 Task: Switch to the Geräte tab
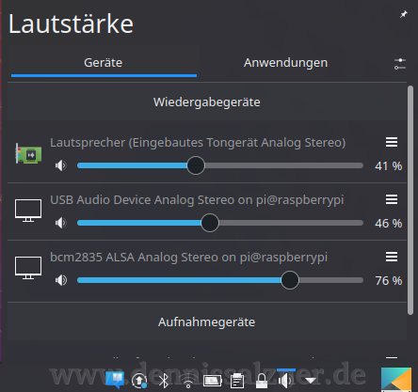(104, 63)
